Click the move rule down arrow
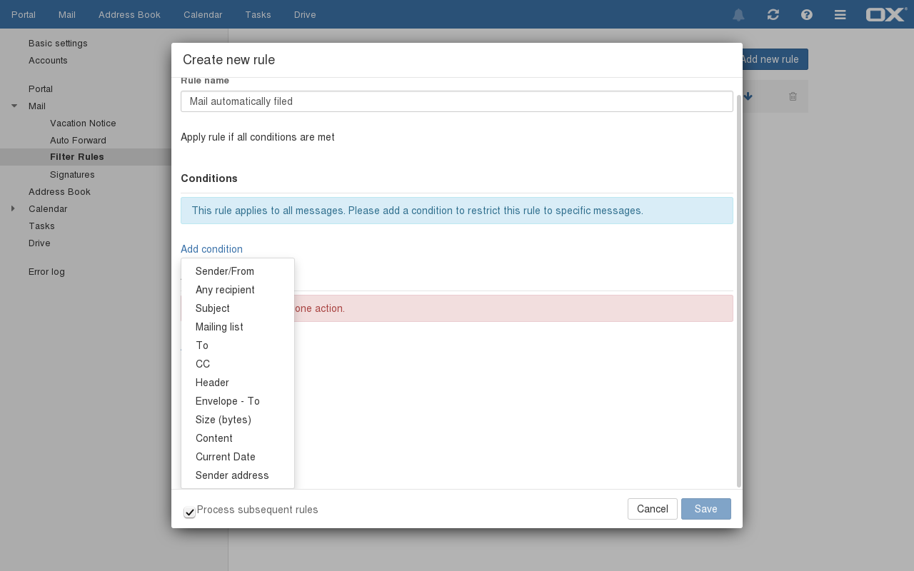Screen dimensions: 914x571 point(748,96)
